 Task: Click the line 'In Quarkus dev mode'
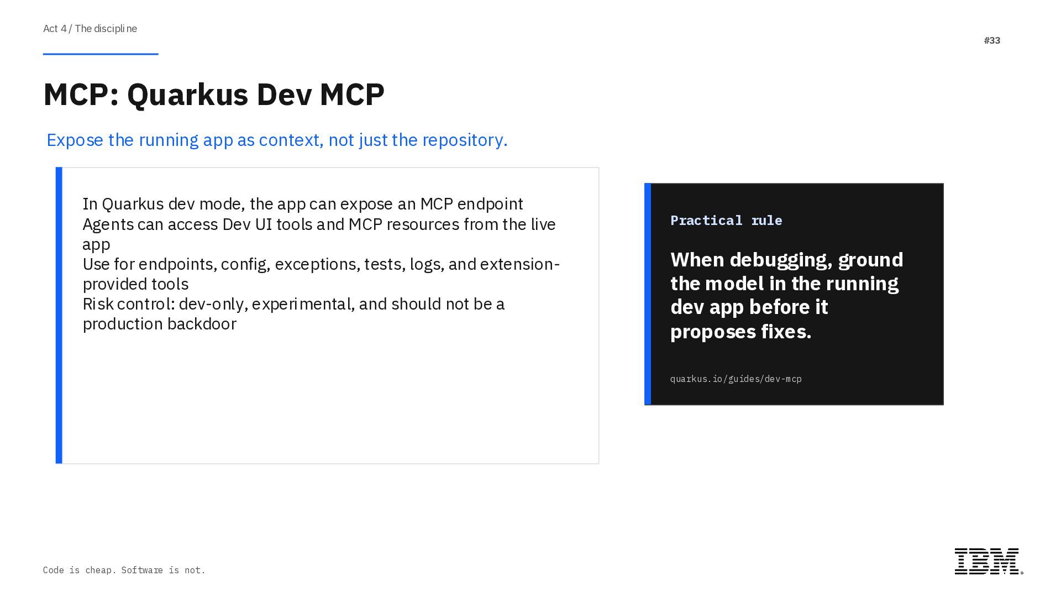[302, 204]
